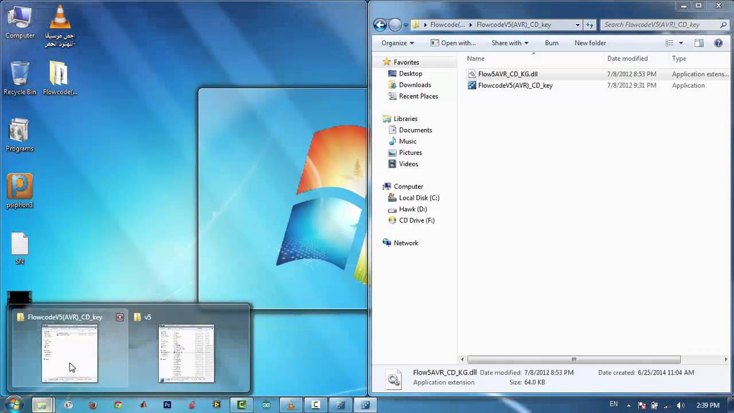Open the volume control in system tray
Viewport: 734px width, 413px height.
(x=680, y=405)
